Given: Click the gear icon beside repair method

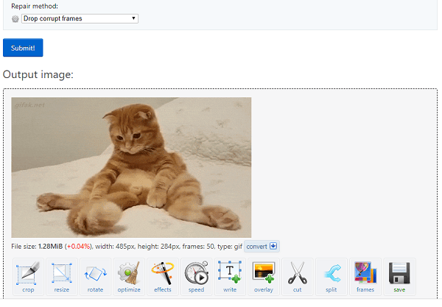Looking at the screenshot, I should coord(15,19).
